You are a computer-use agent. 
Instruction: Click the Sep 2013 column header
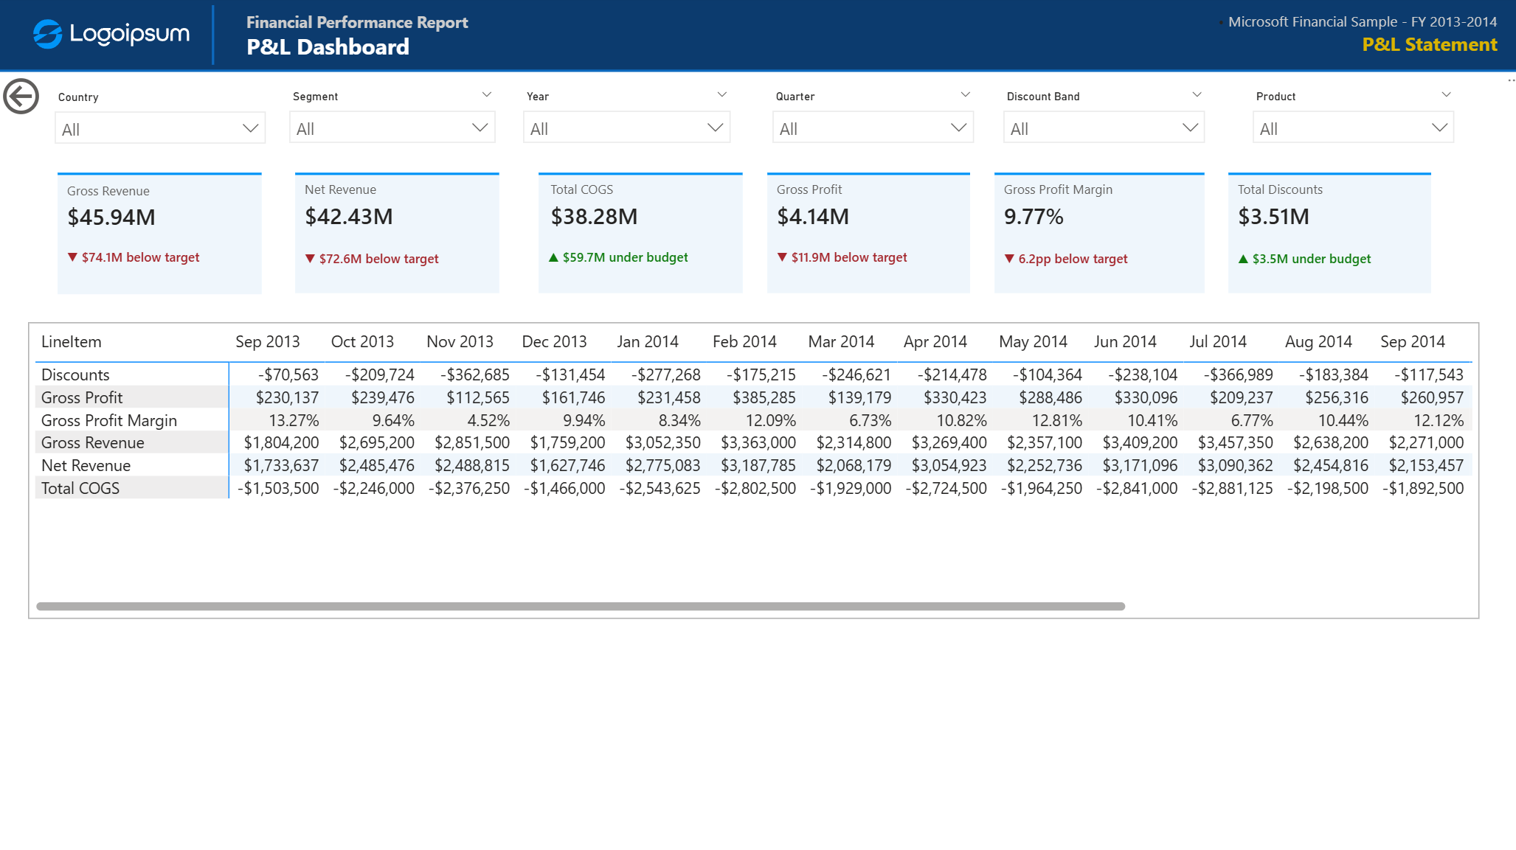click(x=268, y=342)
